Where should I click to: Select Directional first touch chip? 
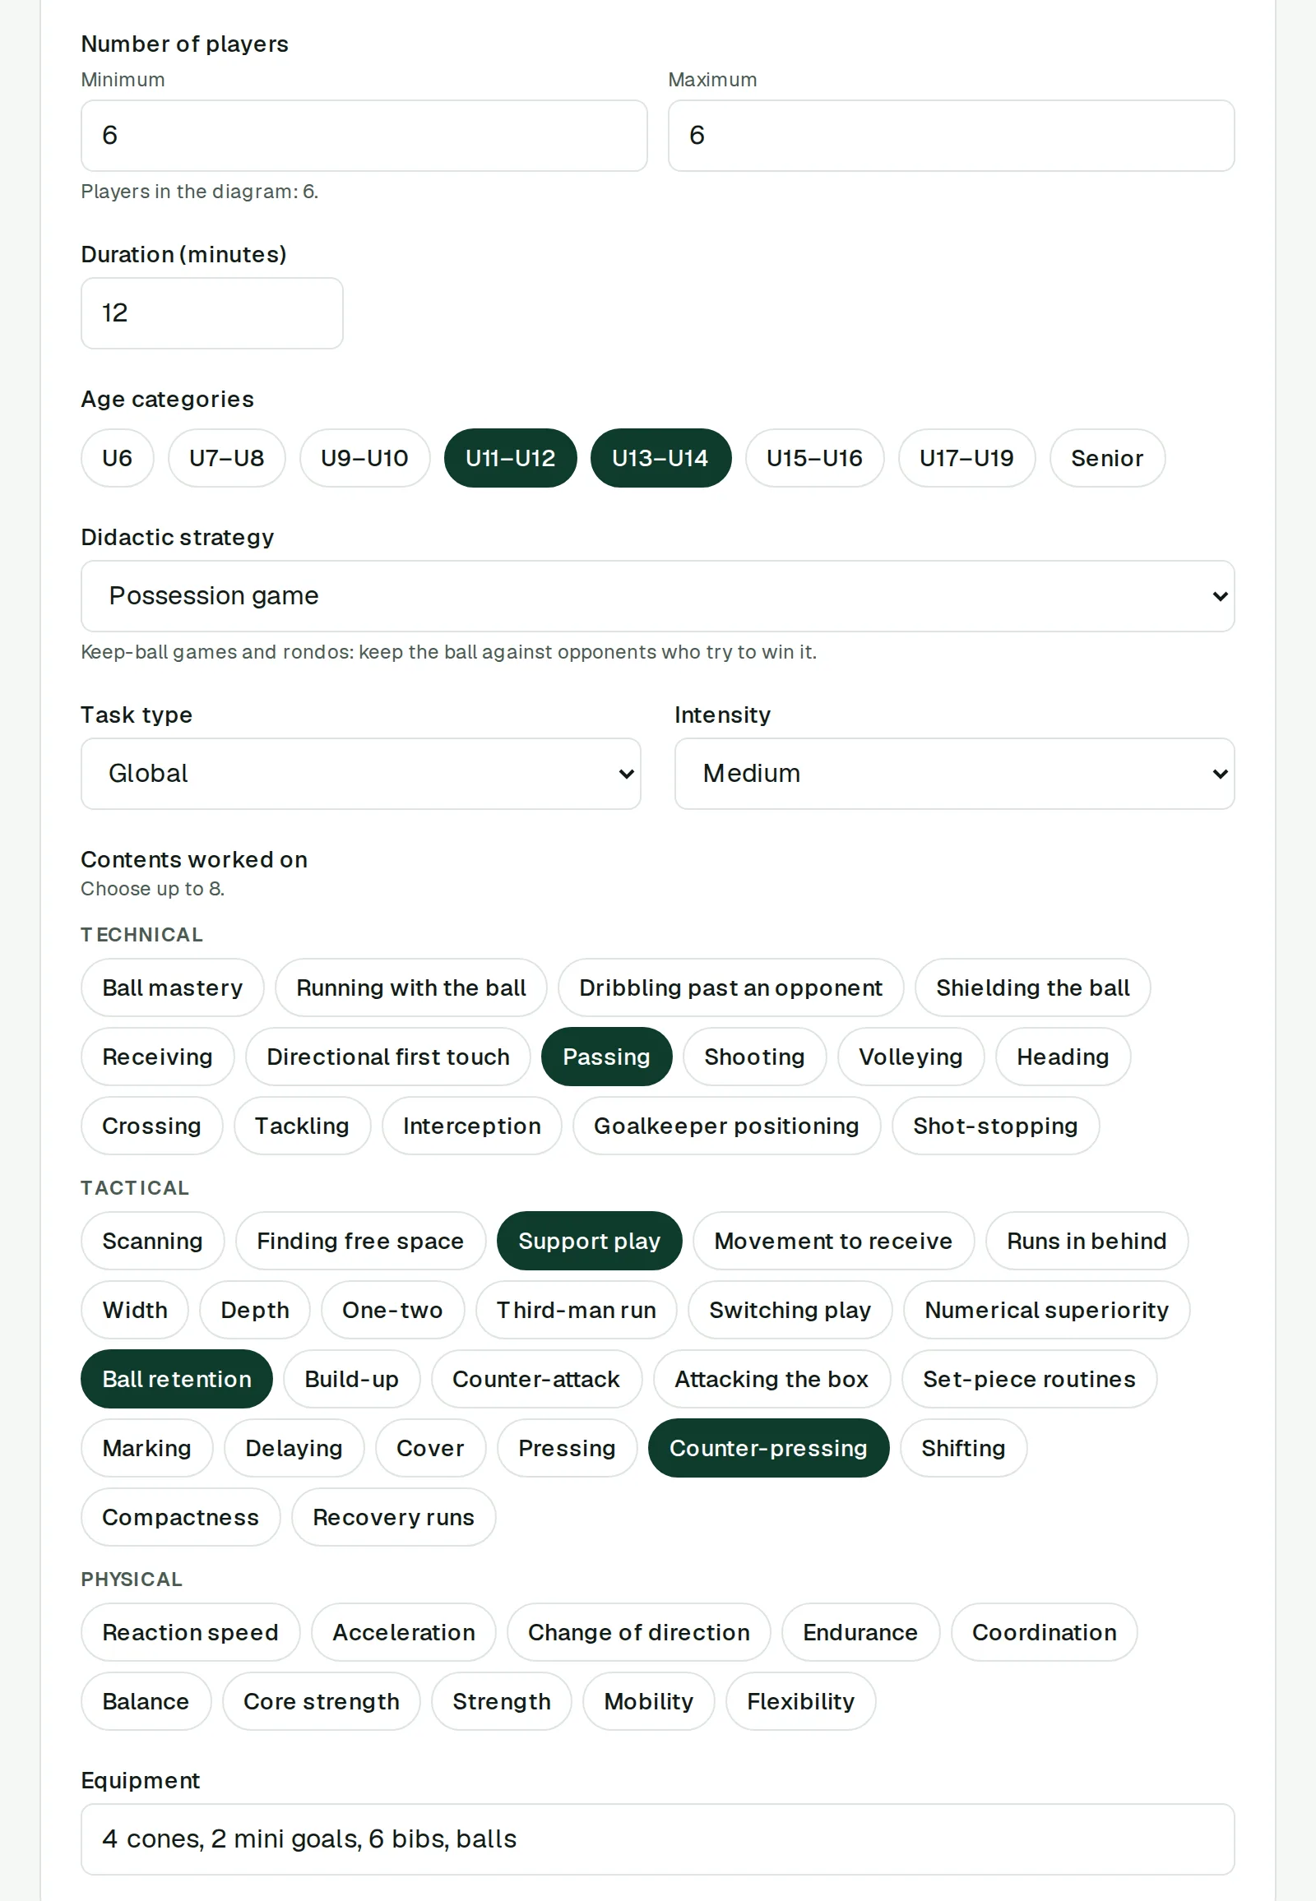387,1057
